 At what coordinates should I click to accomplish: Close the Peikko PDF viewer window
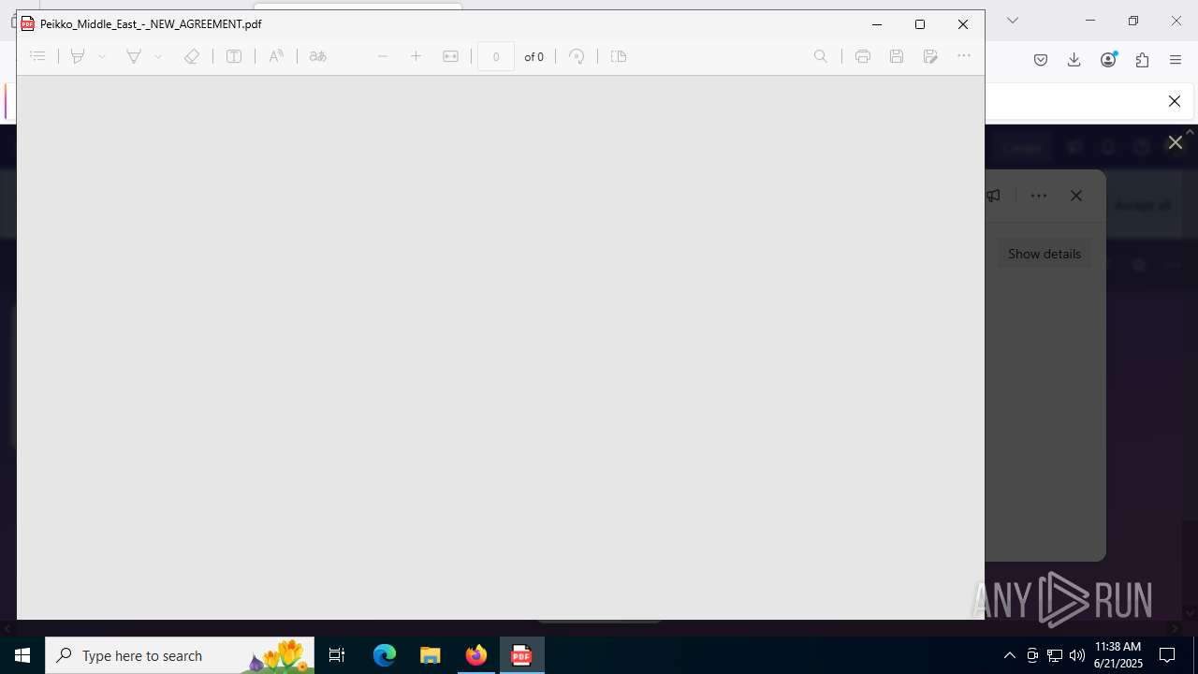(963, 24)
